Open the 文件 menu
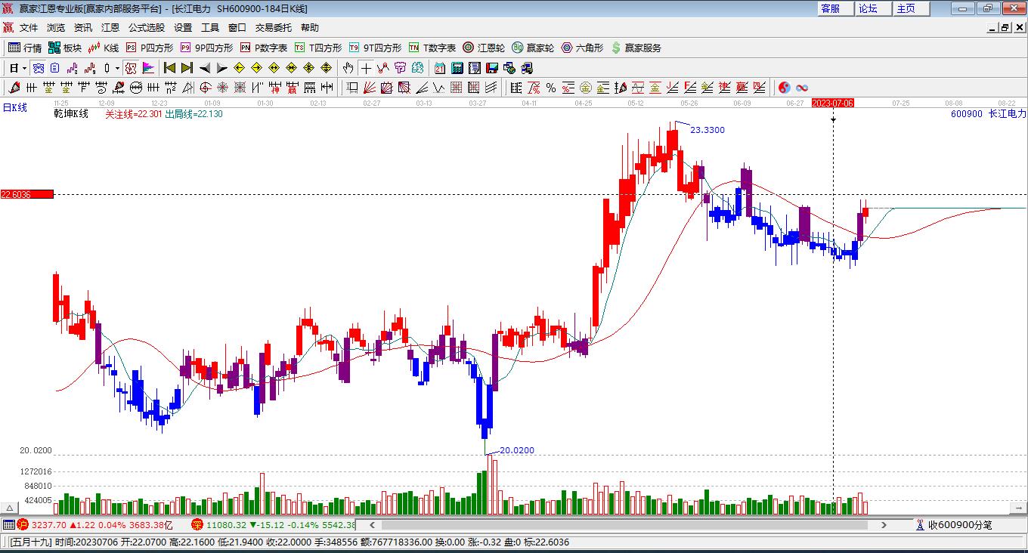This screenshot has width=1028, height=553. point(29,28)
